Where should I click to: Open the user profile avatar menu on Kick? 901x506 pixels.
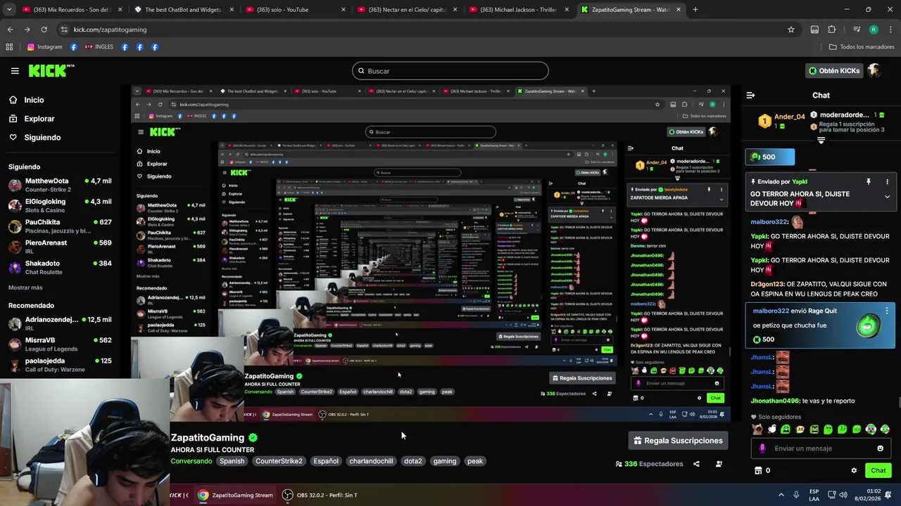874,70
